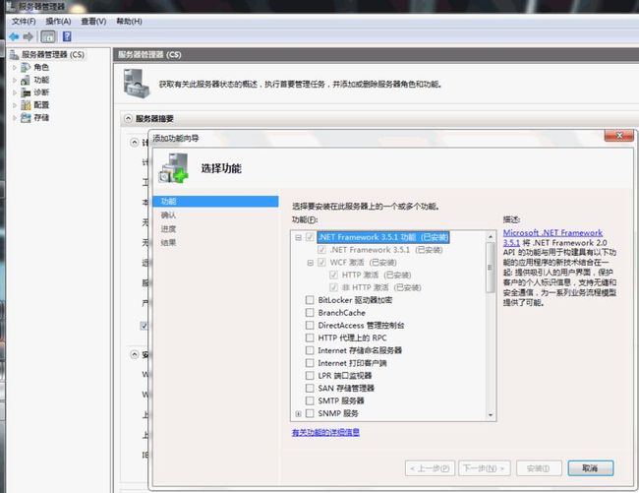639x493 pixels.
Task: Click the 取消 button
Action: click(591, 468)
